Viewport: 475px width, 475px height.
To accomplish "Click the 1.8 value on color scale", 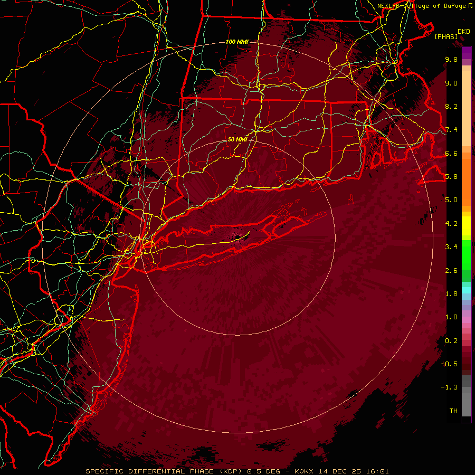I will point(451,294).
